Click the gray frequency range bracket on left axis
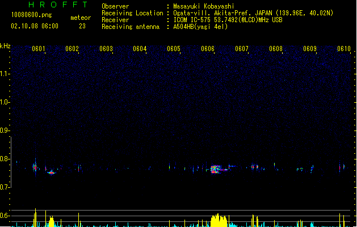Screen dimensions: 357x227 11,162
